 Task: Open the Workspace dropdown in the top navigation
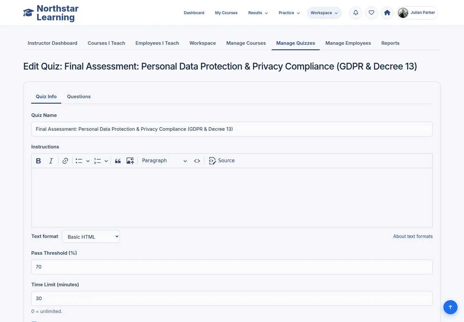pyautogui.click(x=324, y=13)
